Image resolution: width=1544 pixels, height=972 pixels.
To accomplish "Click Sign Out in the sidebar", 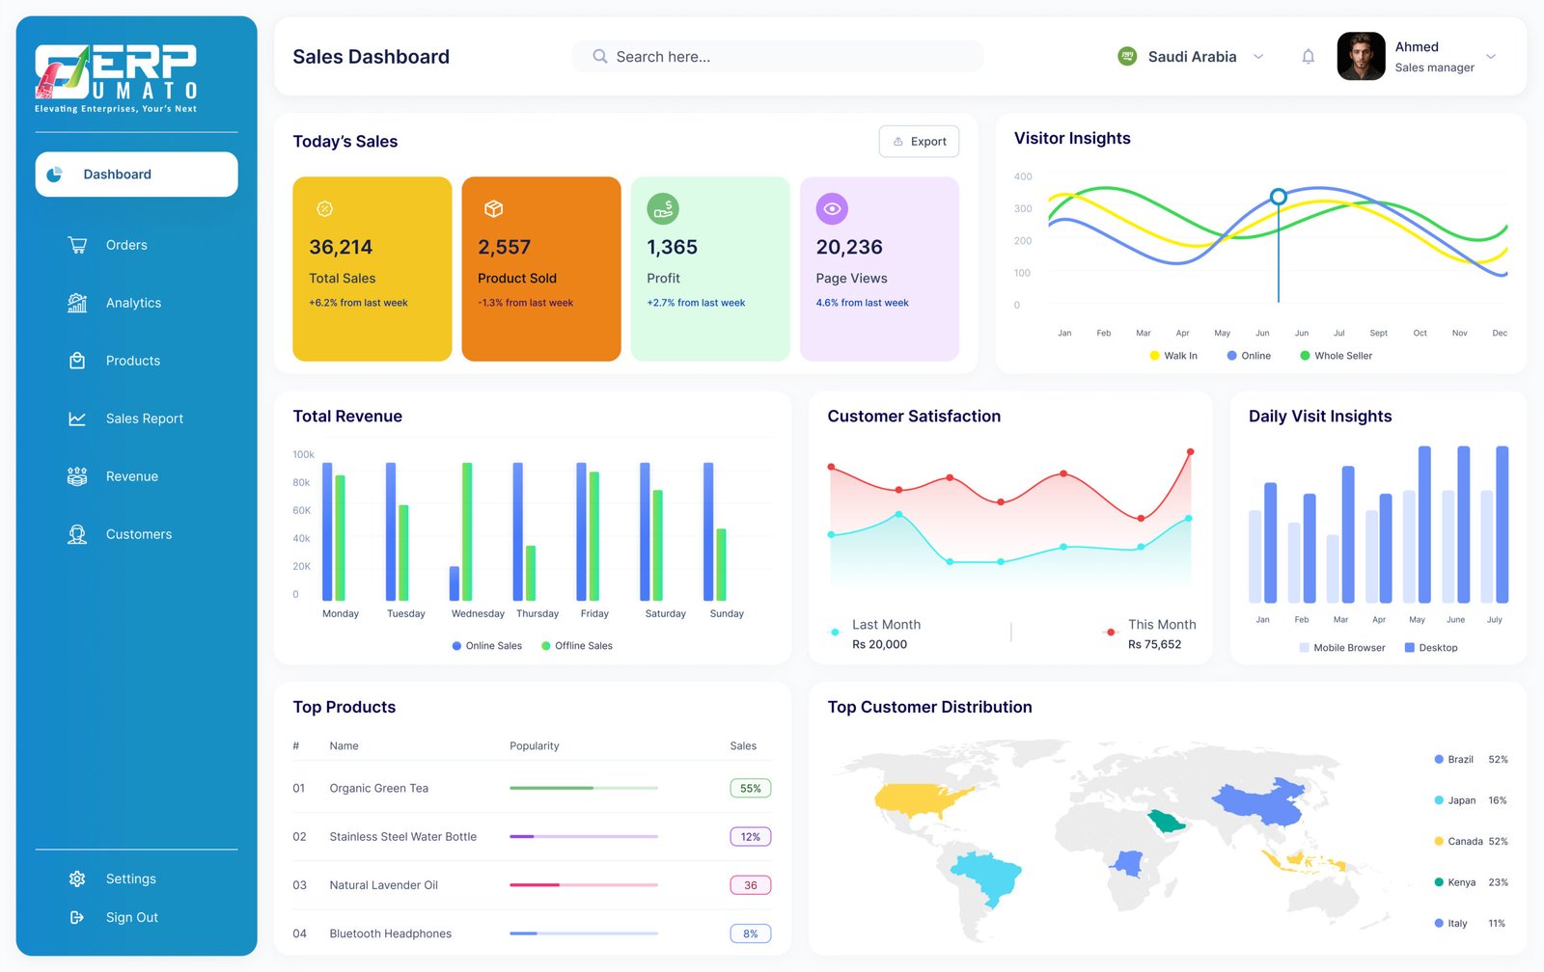I will pos(132,917).
